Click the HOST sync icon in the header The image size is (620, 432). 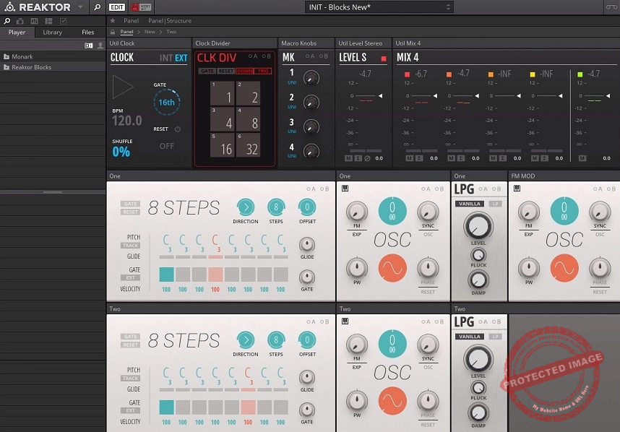pyautogui.click(x=145, y=7)
